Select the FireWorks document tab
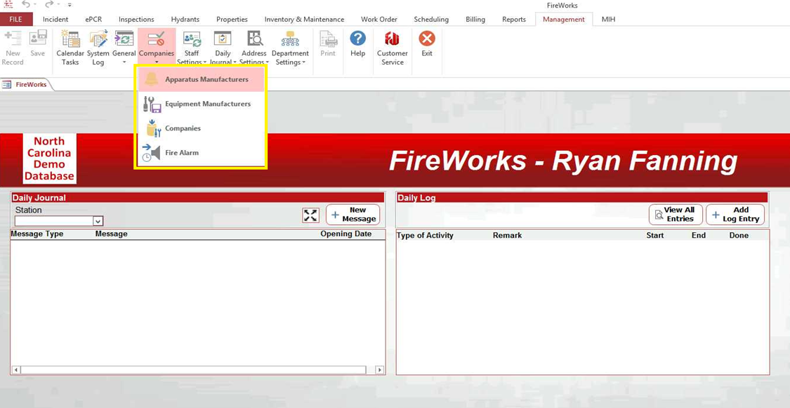 pyautogui.click(x=26, y=85)
